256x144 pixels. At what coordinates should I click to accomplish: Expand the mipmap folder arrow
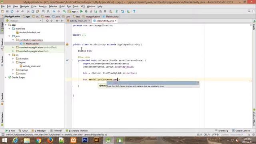click(13, 70)
